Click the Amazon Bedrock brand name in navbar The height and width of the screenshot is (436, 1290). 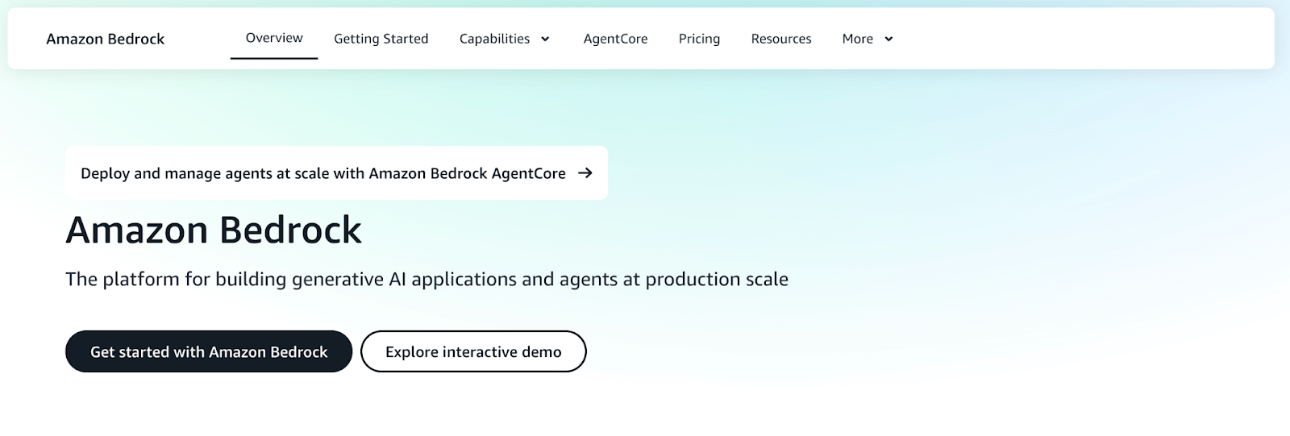pos(106,39)
